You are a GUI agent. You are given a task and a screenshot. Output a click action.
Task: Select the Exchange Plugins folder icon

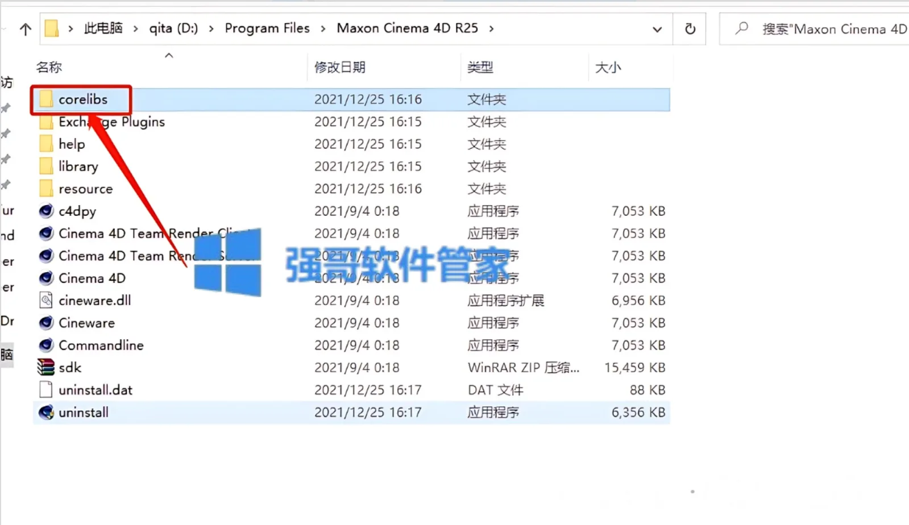point(47,122)
